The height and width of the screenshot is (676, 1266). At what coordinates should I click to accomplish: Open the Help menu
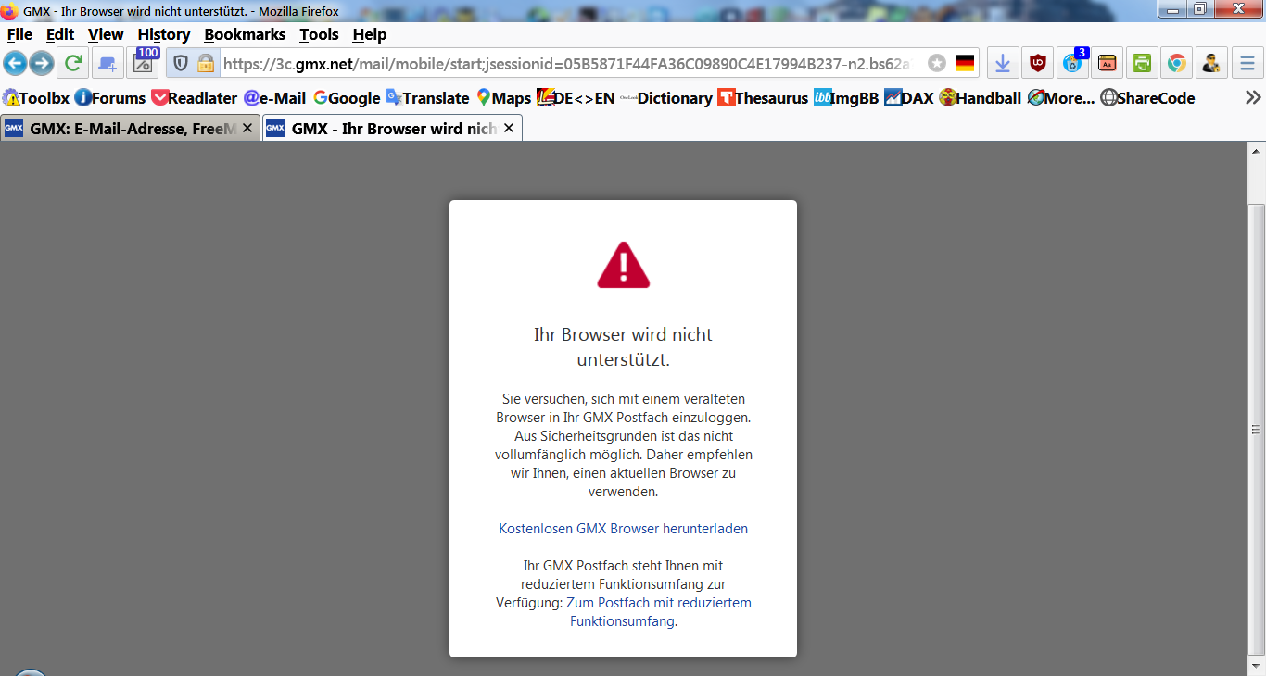[x=369, y=34]
